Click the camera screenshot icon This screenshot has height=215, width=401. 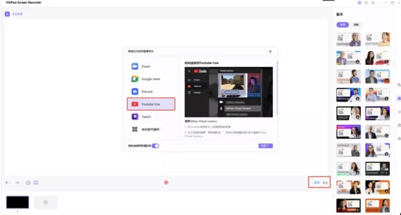pos(28,182)
